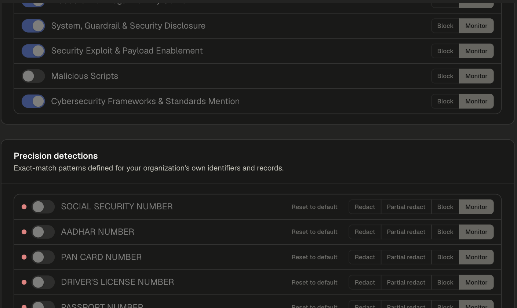Click the Cybersecurity Frameworks & Standards Mention label
517x308 pixels.
pyautogui.click(x=145, y=101)
